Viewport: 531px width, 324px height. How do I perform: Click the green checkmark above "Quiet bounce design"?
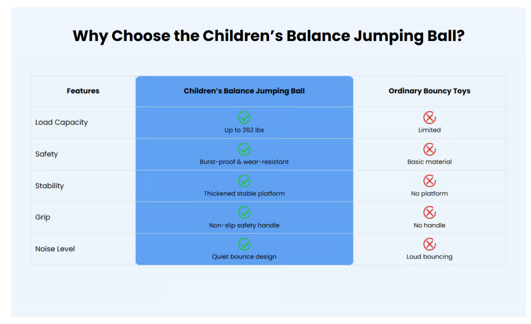(x=244, y=244)
